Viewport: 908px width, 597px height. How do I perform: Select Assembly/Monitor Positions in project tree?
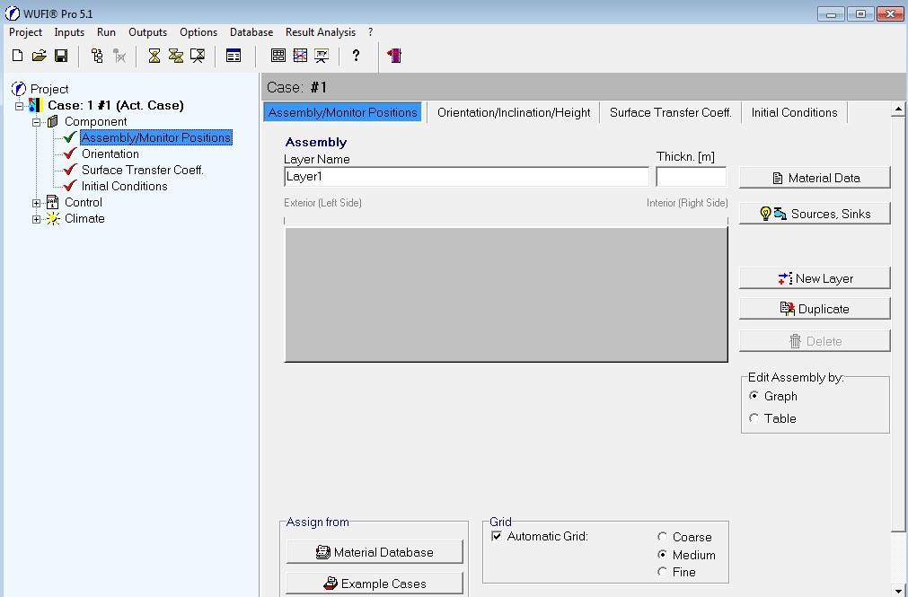click(x=156, y=137)
